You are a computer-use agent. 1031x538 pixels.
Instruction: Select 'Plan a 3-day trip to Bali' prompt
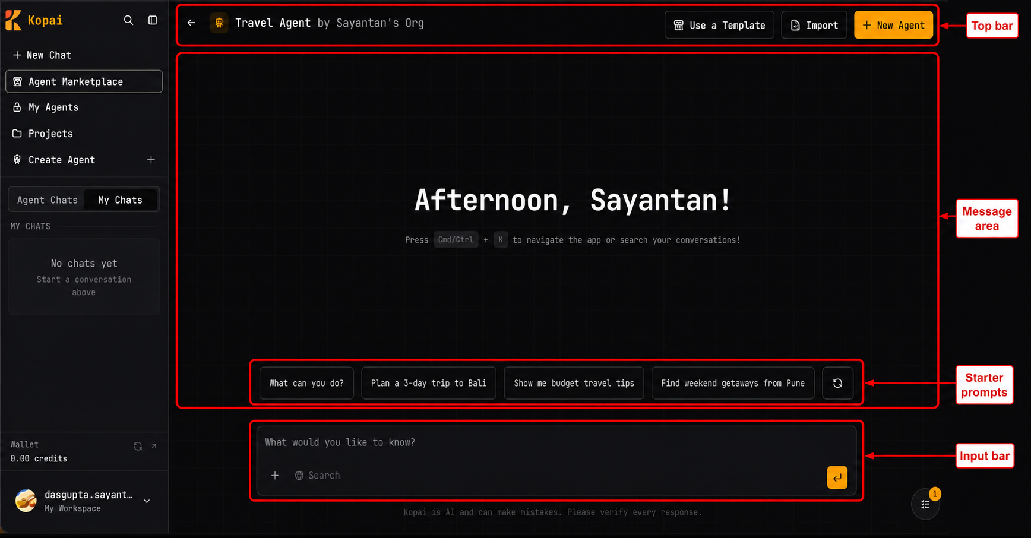coord(429,383)
